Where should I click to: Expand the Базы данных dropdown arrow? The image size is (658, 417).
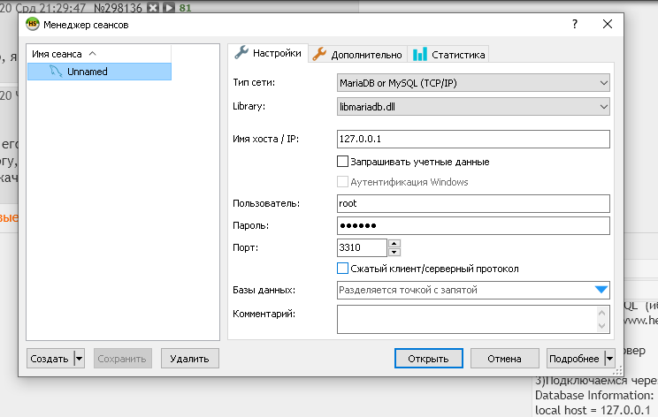pos(601,290)
